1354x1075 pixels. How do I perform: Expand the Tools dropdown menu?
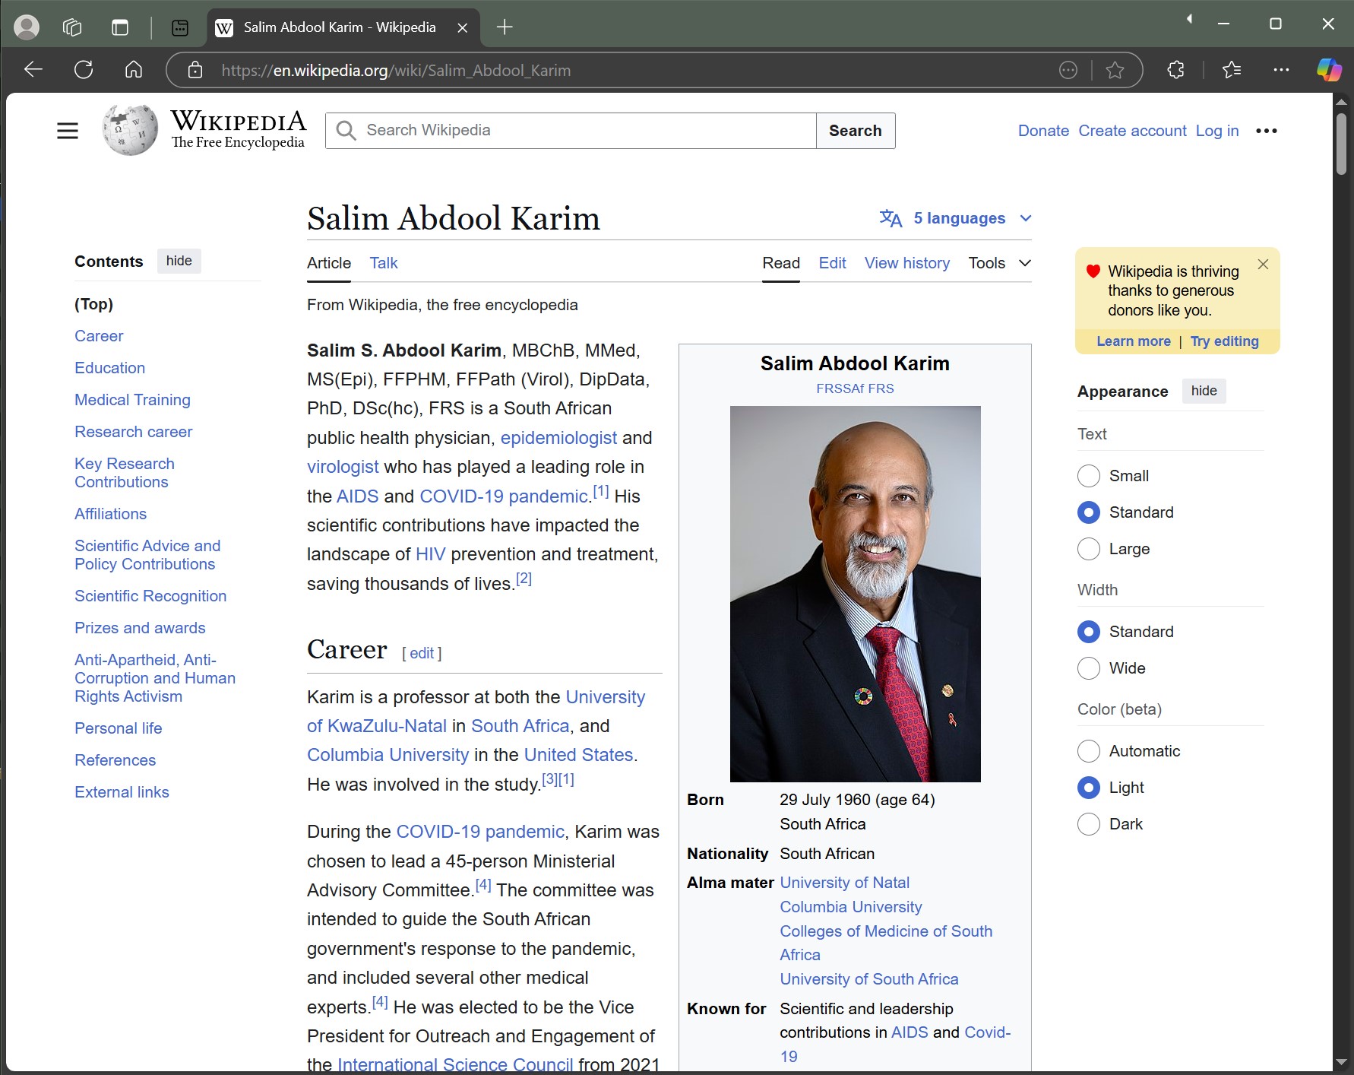click(x=999, y=263)
